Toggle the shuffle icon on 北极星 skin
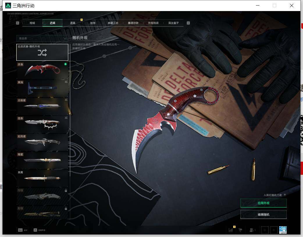The height and width of the screenshot is (237, 303). 66,100
